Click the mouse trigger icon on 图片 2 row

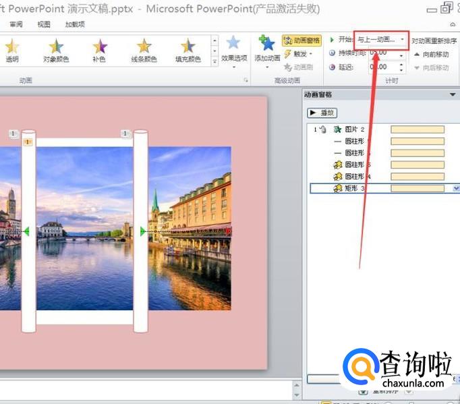(322, 129)
